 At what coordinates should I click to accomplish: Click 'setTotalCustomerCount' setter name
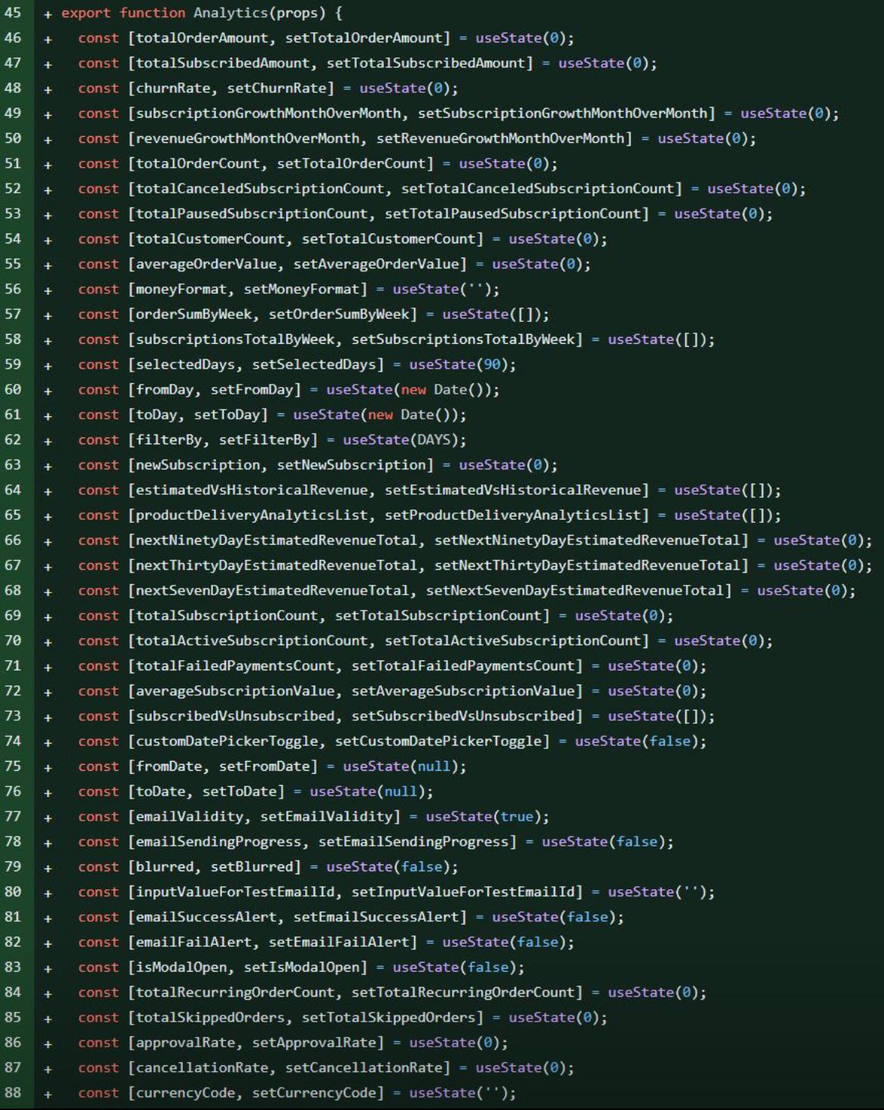(x=388, y=239)
